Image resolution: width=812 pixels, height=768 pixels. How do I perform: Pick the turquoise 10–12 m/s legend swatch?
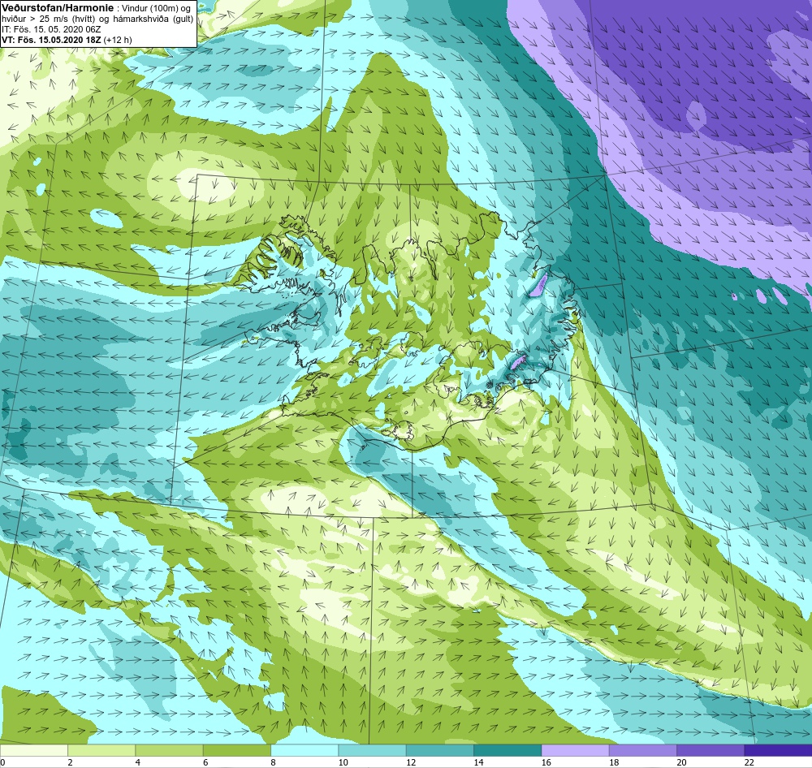[373, 750]
